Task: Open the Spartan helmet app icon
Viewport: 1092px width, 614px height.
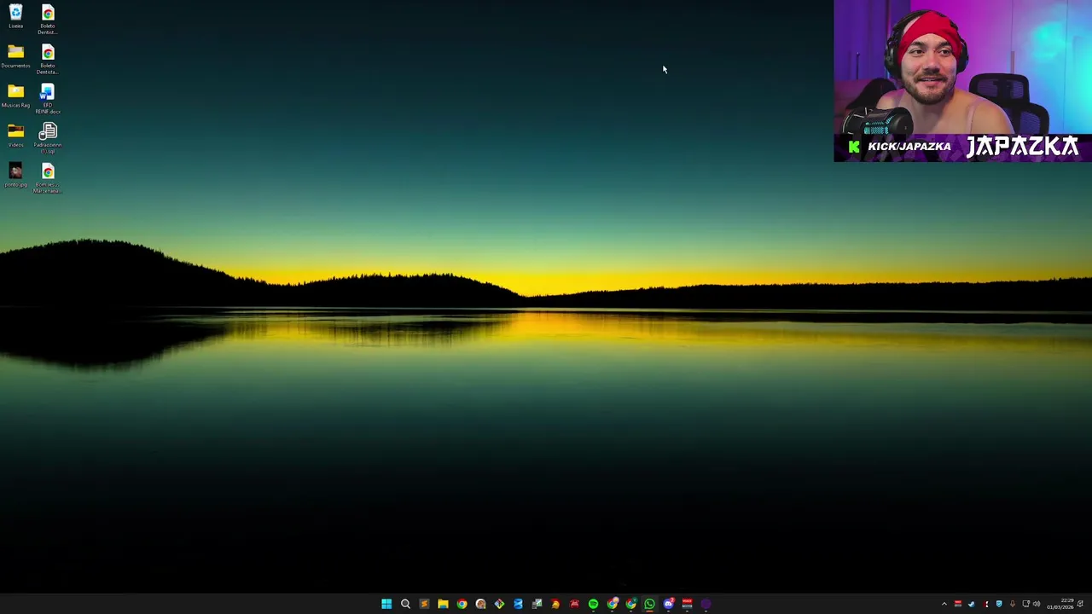Action: click(555, 604)
